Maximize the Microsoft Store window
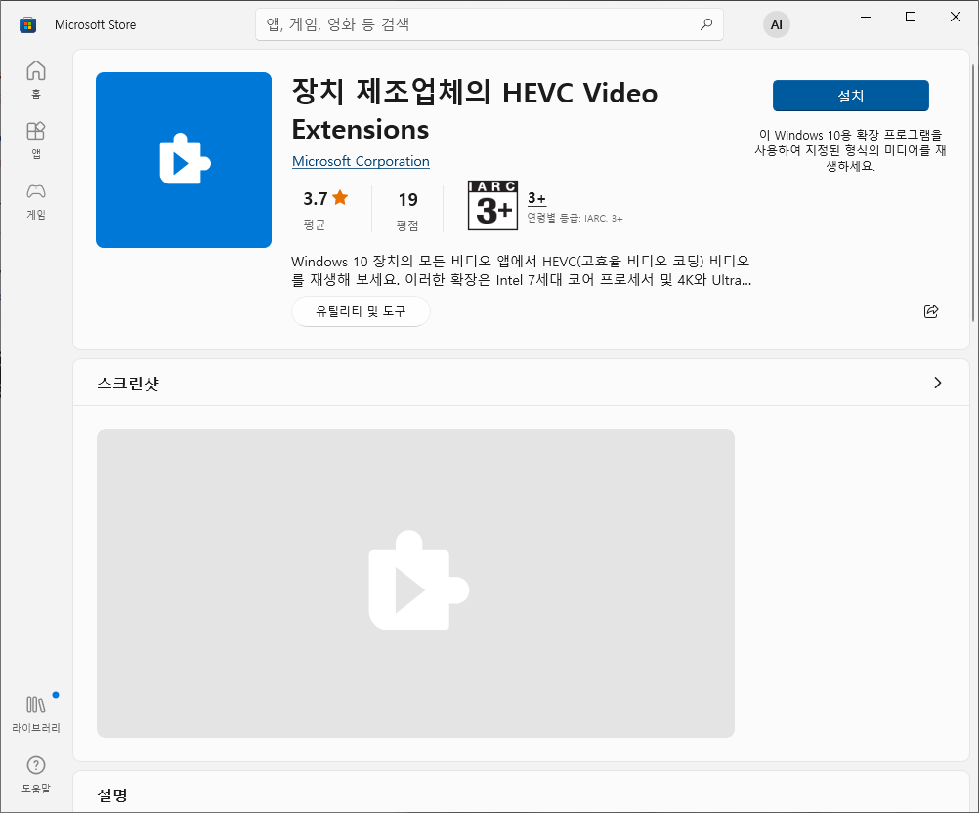979x813 pixels. 911,17
